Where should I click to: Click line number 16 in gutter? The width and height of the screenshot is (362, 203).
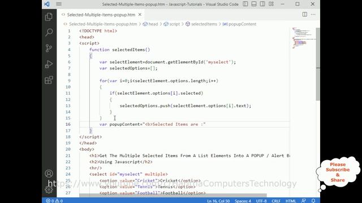[x=68, y=124]
